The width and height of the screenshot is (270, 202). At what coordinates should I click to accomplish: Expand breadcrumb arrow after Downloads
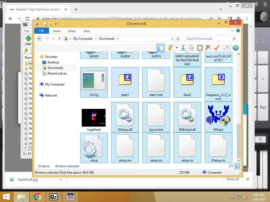tap(117, 39)
